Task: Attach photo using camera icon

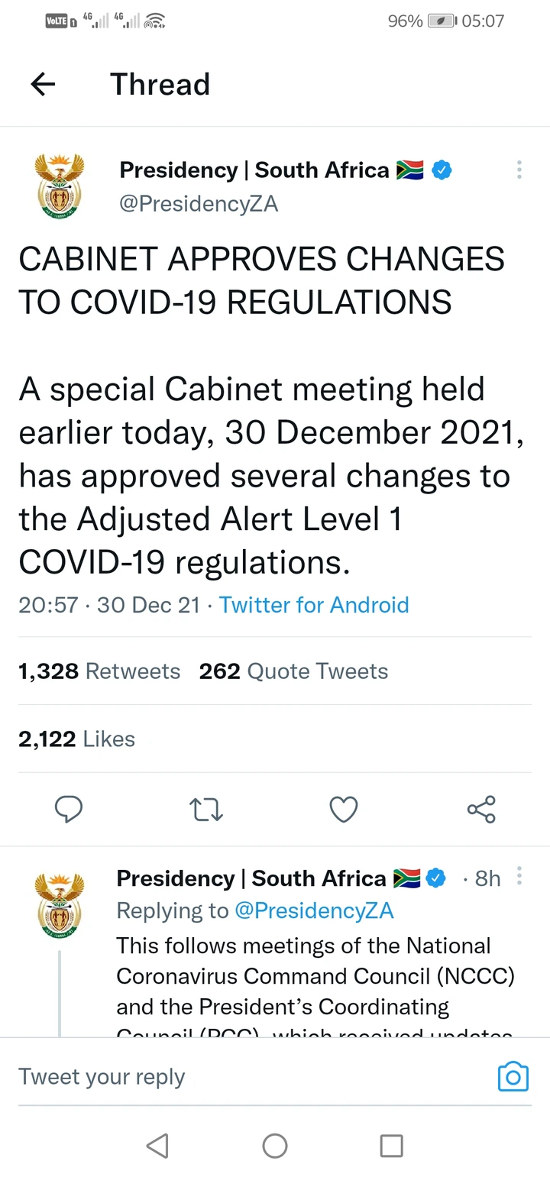Action: click(513, 1076)
